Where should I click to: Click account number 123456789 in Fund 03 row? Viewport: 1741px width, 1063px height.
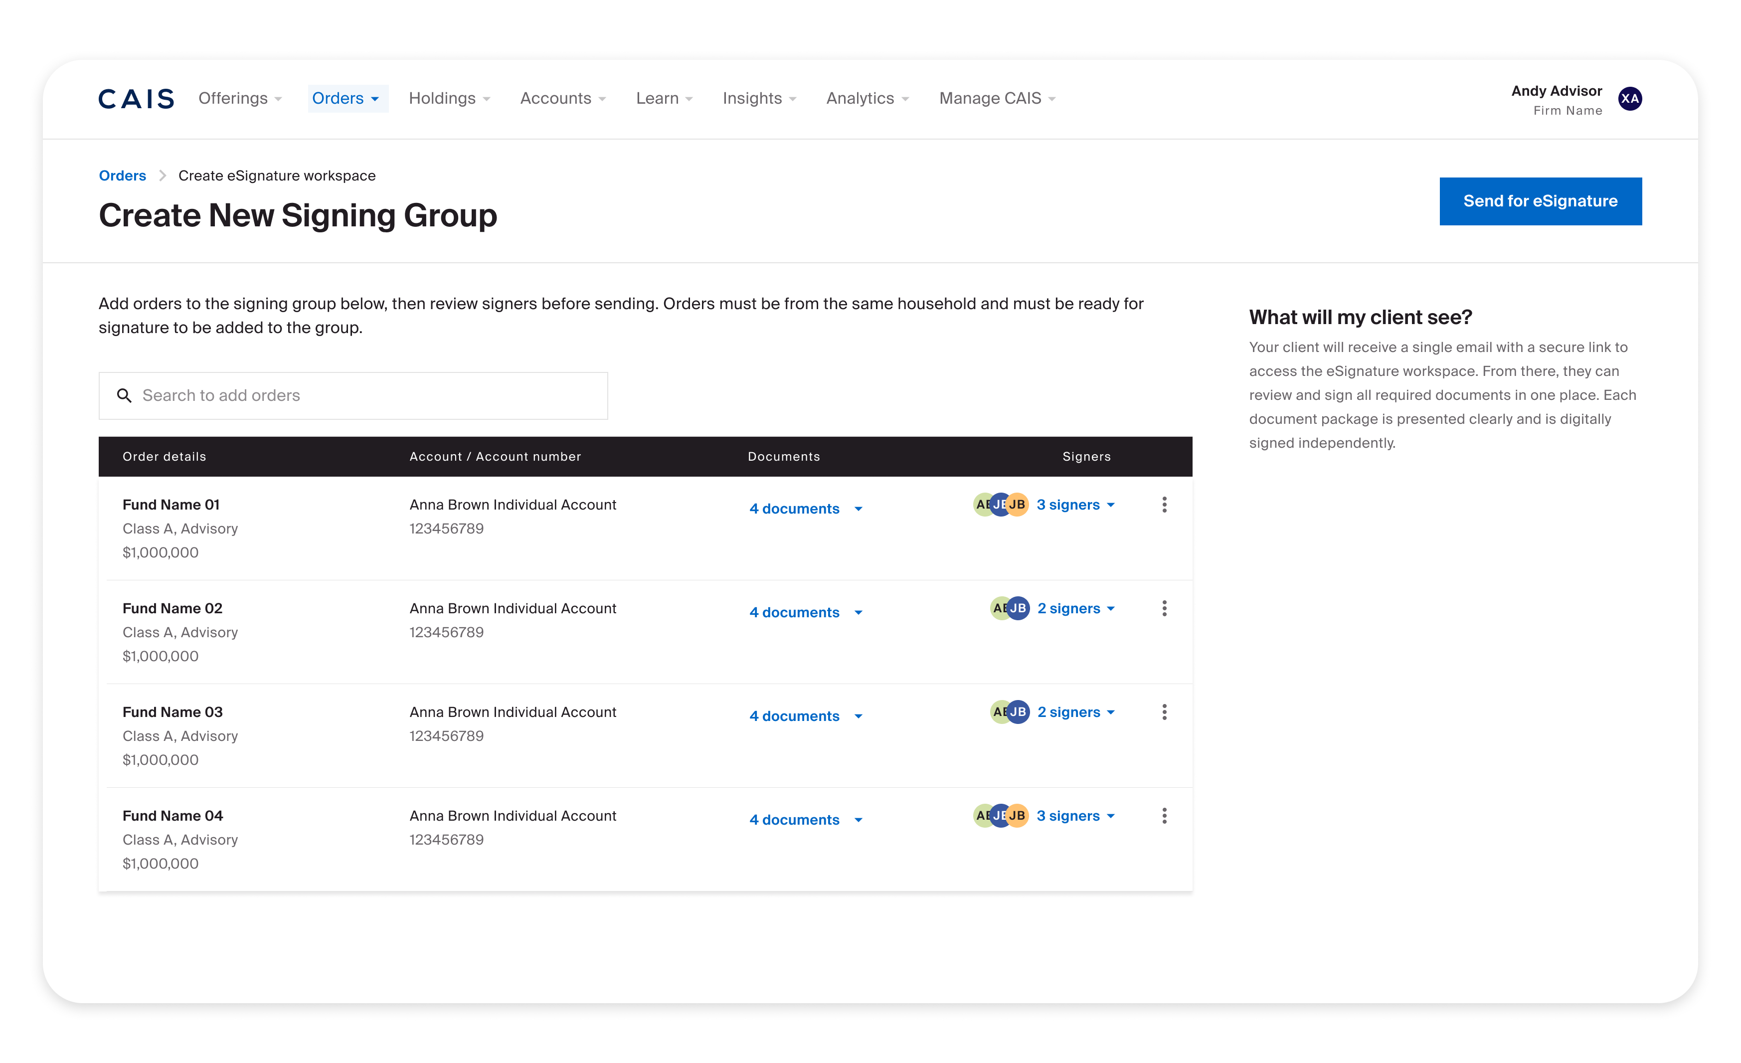[447, 736]
